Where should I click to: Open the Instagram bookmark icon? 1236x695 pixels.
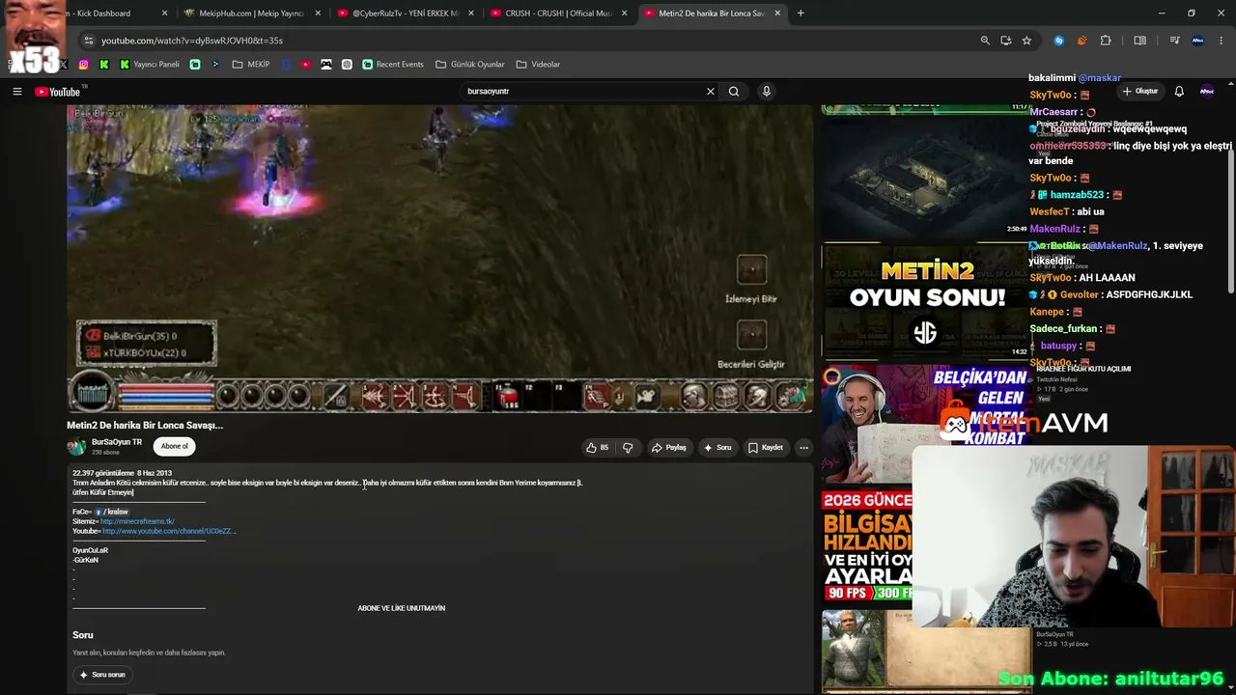[83, 65]
